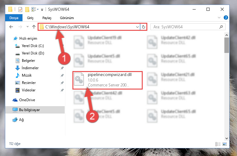Screen dimensions: 237x156
Task: Expand the address bar history dropdown
Action: 137,27
